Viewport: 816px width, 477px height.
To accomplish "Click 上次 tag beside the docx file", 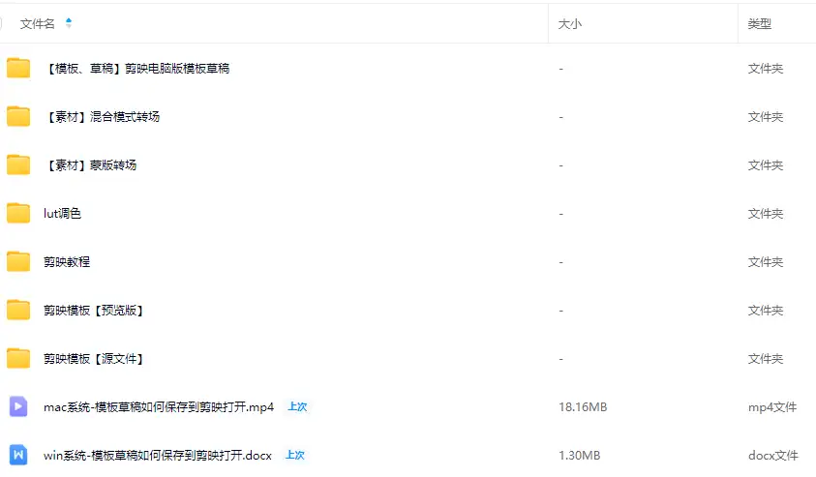I will tap(295, 456).
